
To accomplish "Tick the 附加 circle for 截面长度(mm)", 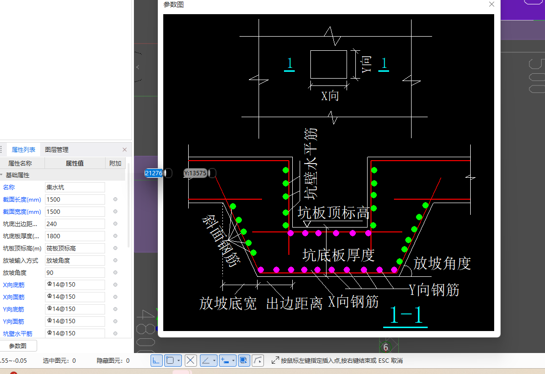I will (115, 199).
